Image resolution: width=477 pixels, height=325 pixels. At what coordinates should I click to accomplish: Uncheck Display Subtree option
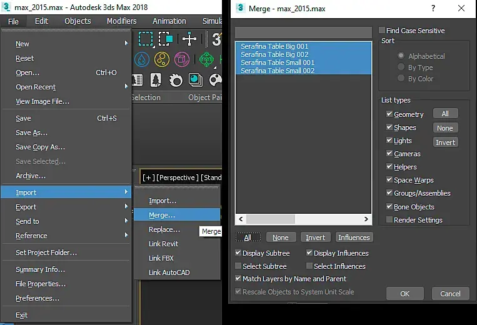[238, 252]
